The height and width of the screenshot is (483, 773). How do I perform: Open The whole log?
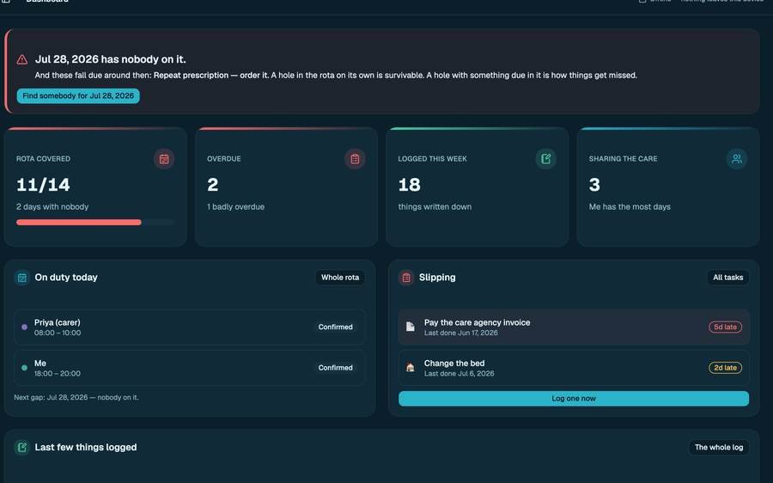pyautogui.click(x=719, y=447)
